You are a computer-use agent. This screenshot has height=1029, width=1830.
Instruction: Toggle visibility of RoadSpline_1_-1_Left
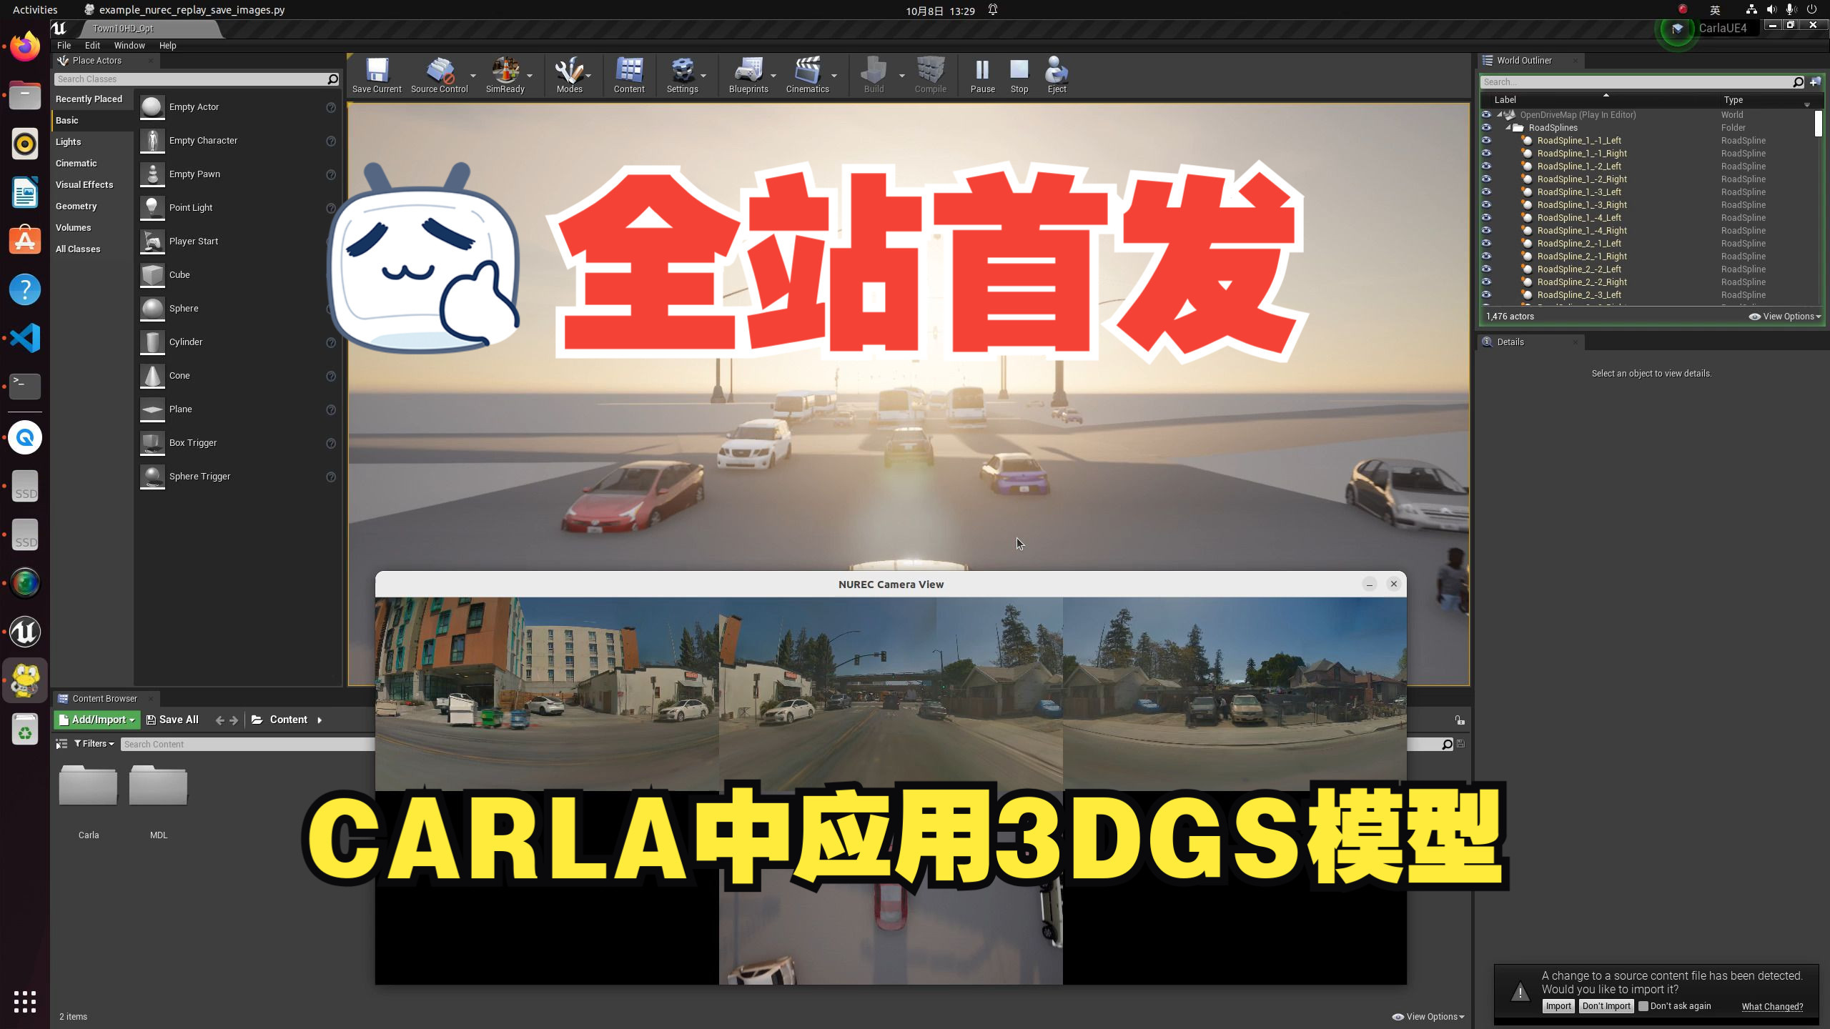click(1486, 141)
